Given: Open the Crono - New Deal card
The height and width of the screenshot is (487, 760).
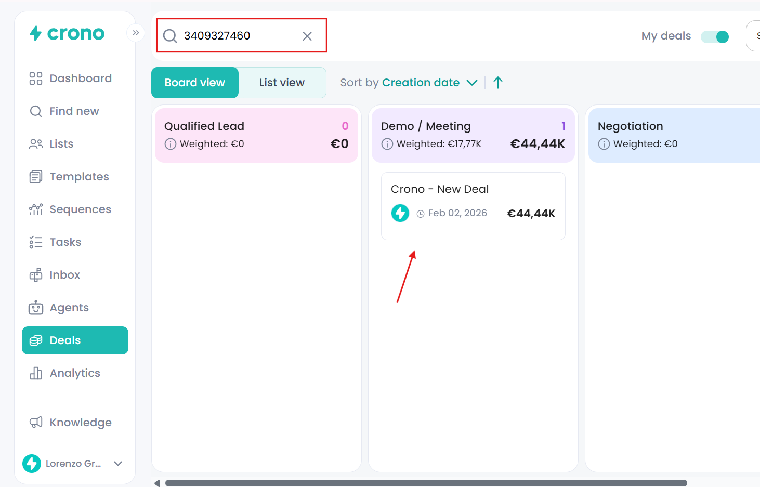Looking at the screenshot, I should (473, 206).
